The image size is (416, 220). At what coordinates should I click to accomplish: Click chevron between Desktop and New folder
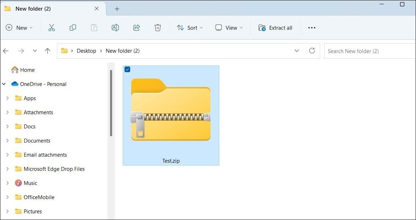pos(101,51)
